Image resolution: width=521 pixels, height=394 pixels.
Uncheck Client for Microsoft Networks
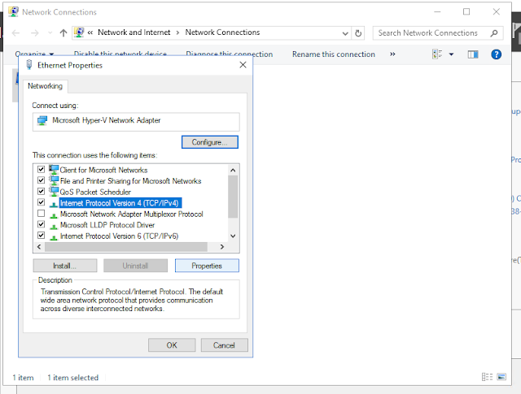pyautogui.click(x=41, y=170)
